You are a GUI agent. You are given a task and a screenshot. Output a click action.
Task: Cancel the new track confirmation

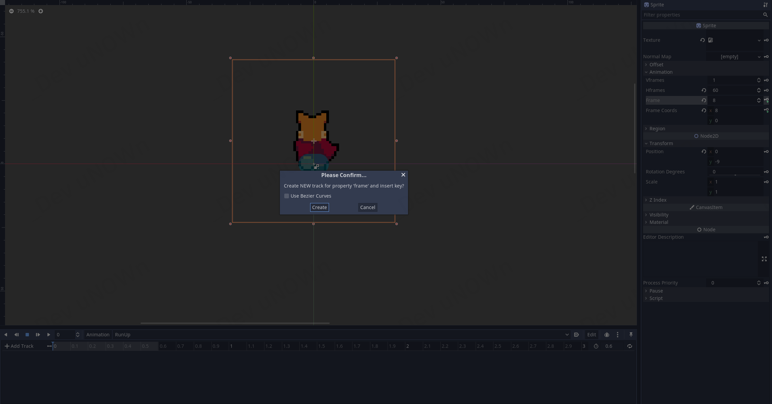[x=367, y=207]
